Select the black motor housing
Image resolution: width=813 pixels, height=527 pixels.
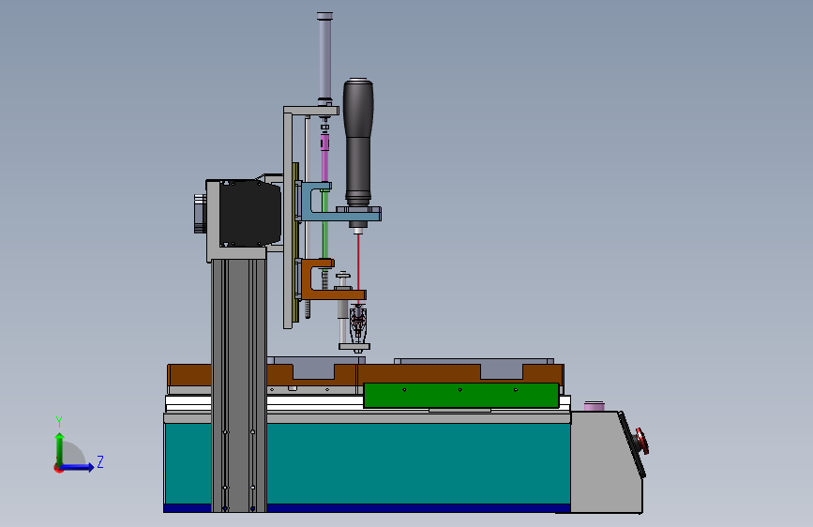tap(250, 214)
